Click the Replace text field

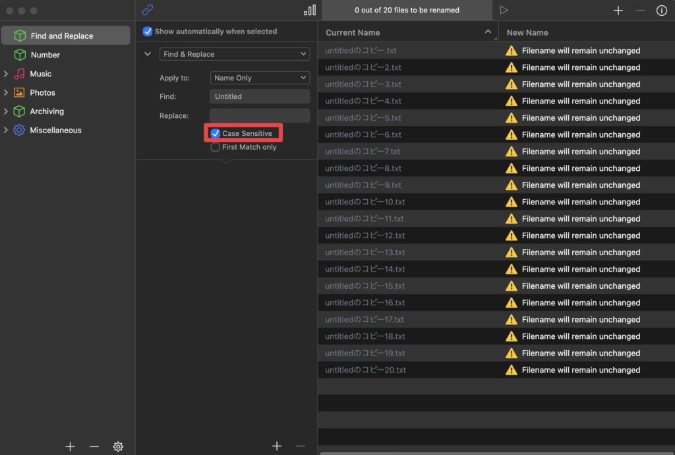point(260,115)
